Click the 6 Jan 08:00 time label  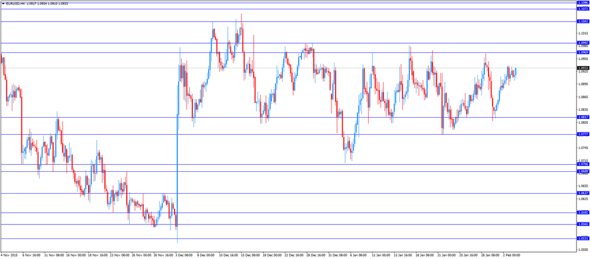[x=359, y=255]
